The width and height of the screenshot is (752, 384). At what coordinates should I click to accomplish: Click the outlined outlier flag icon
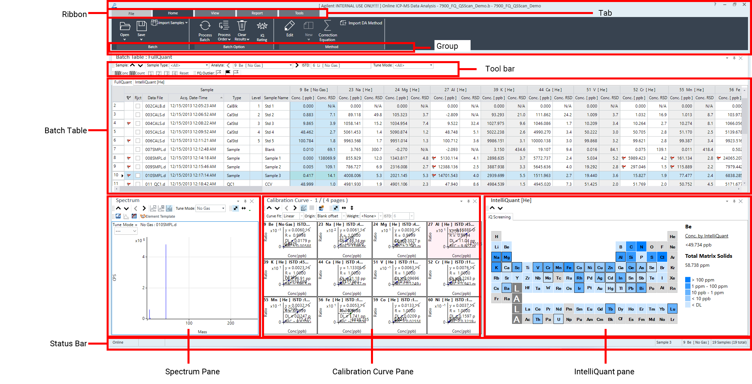[x=236, y=72]
